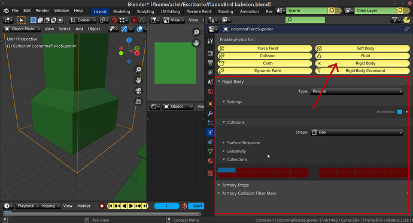Click the outliner search field
The width and height of the screenshot is (413, 223).
click(x=305, y=20)
